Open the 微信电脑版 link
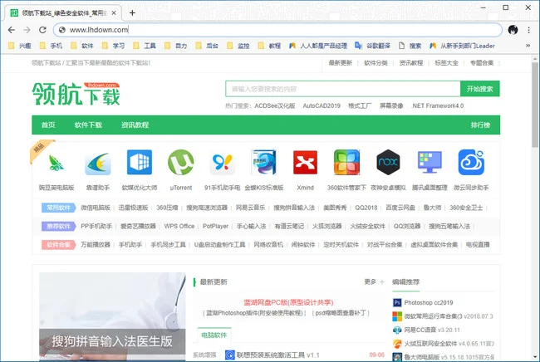The height and width of the screenshot is (362, 540). 96,208
